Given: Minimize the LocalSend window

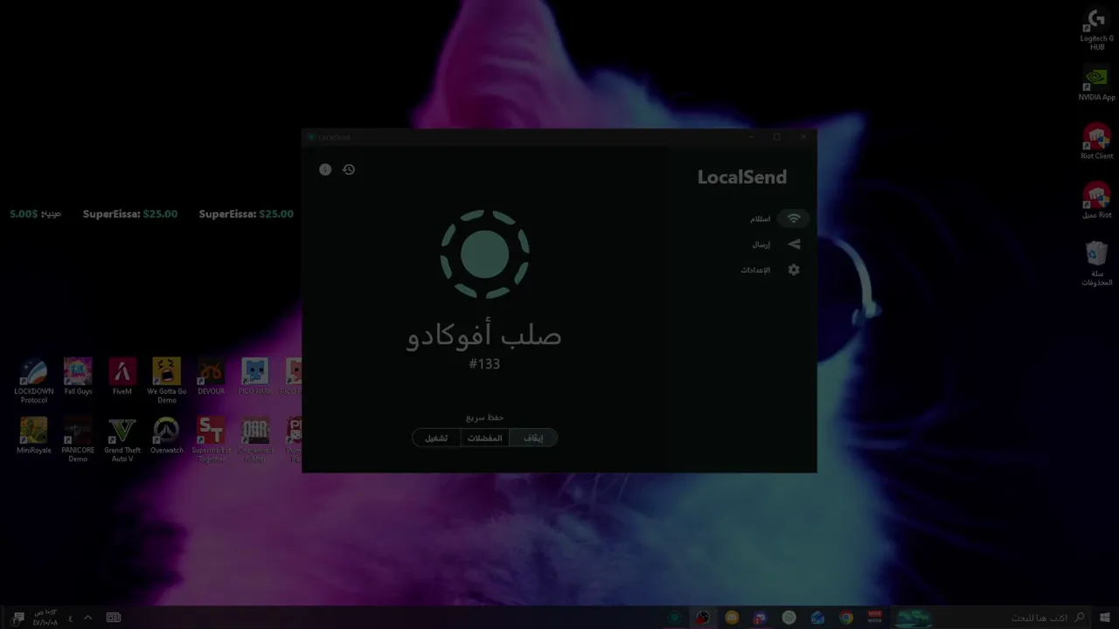Looking at the screenshot, I should point(750,137).
